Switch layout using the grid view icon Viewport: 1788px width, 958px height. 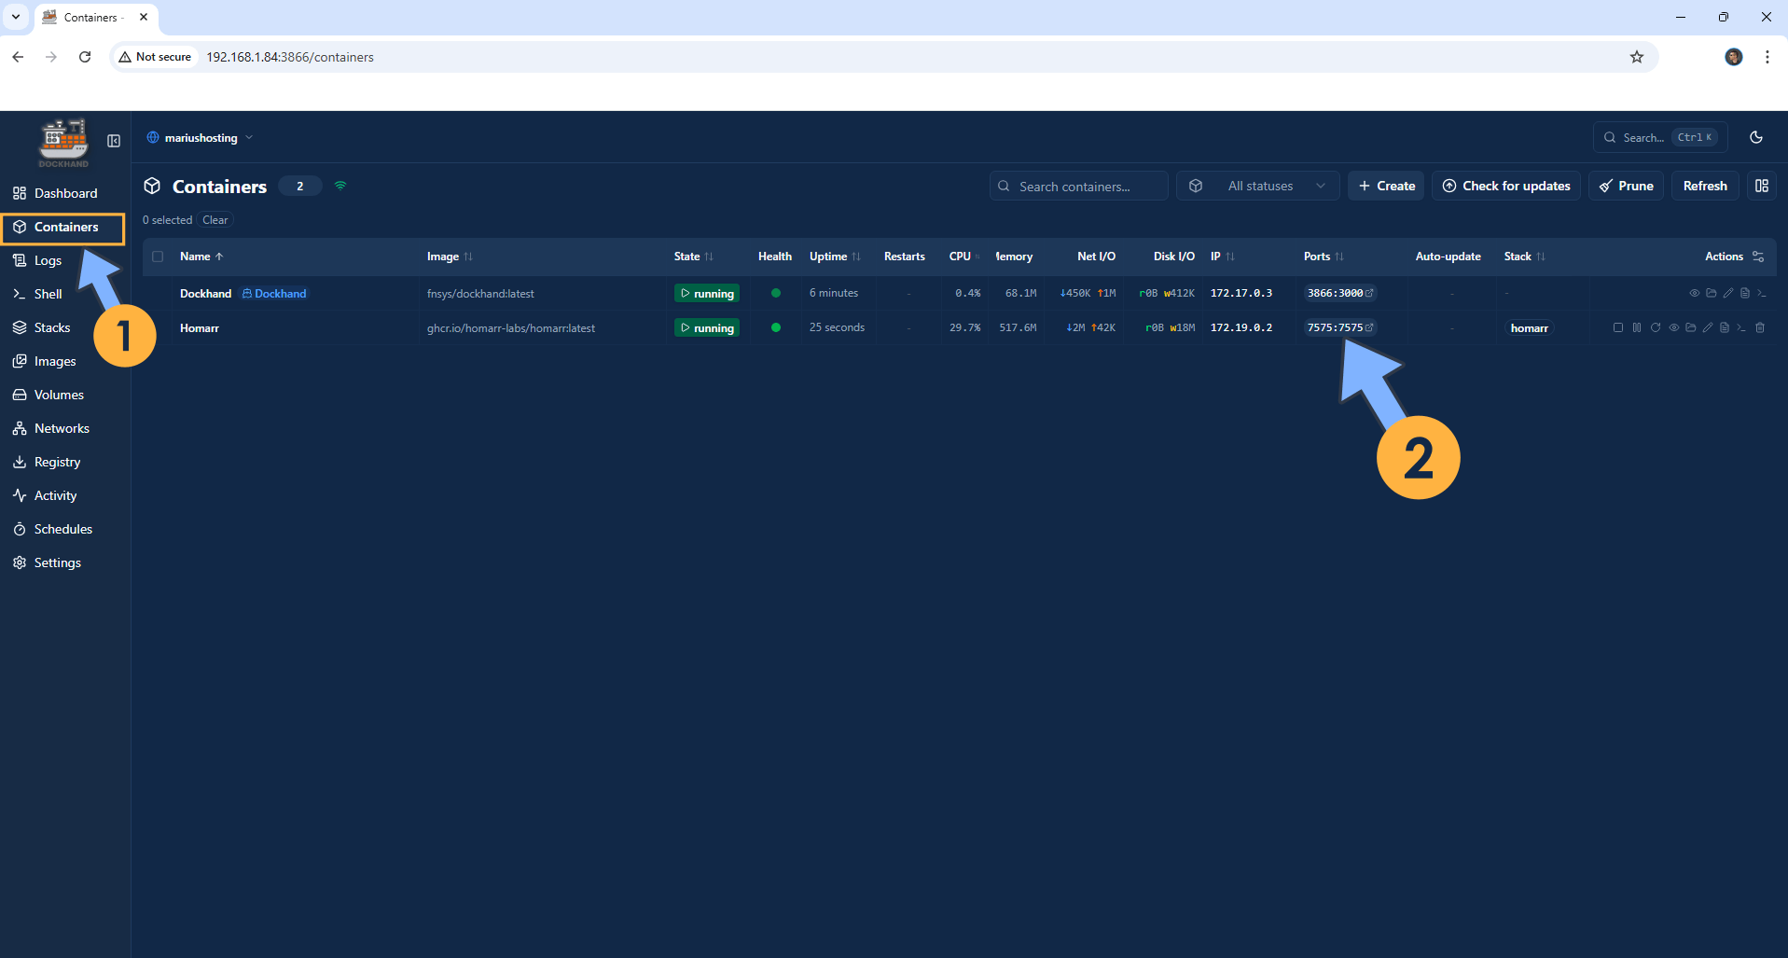[x=1762, y=186]
